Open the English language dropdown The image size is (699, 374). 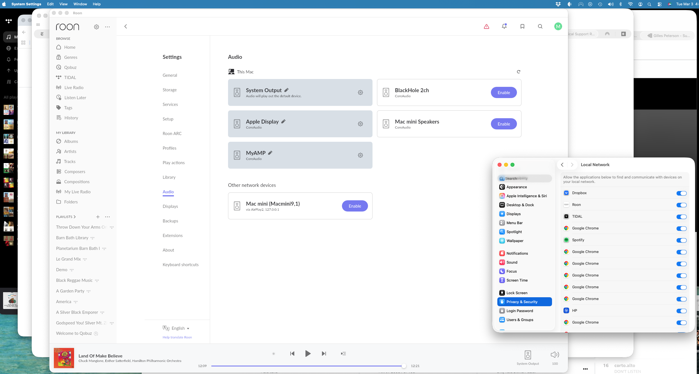click(x=180, y=328)
